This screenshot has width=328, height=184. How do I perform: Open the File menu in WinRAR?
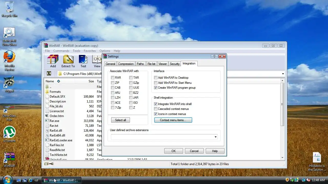47,51
